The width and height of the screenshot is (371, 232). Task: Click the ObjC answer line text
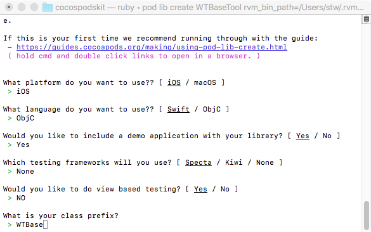click(x=25, y=119)
